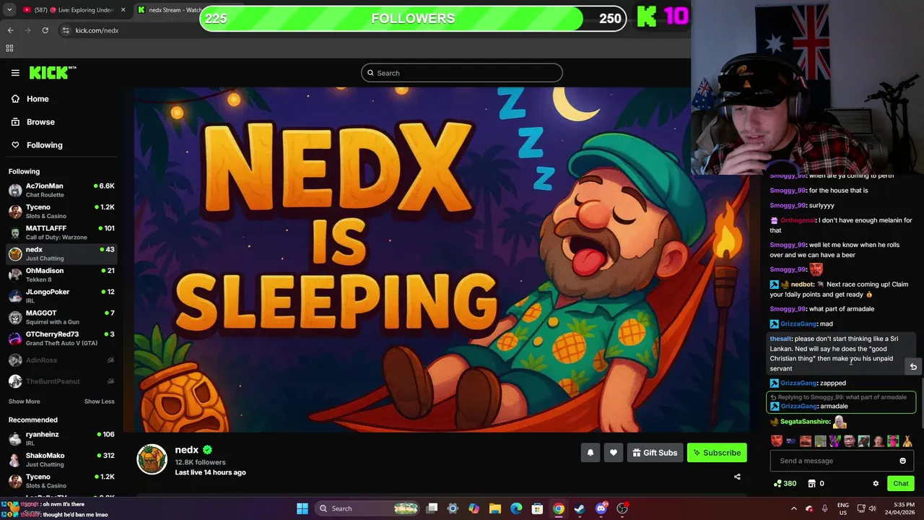Open recommended ShakoMako channel
This screenshot has height=520, width=924.
point(61,459)
